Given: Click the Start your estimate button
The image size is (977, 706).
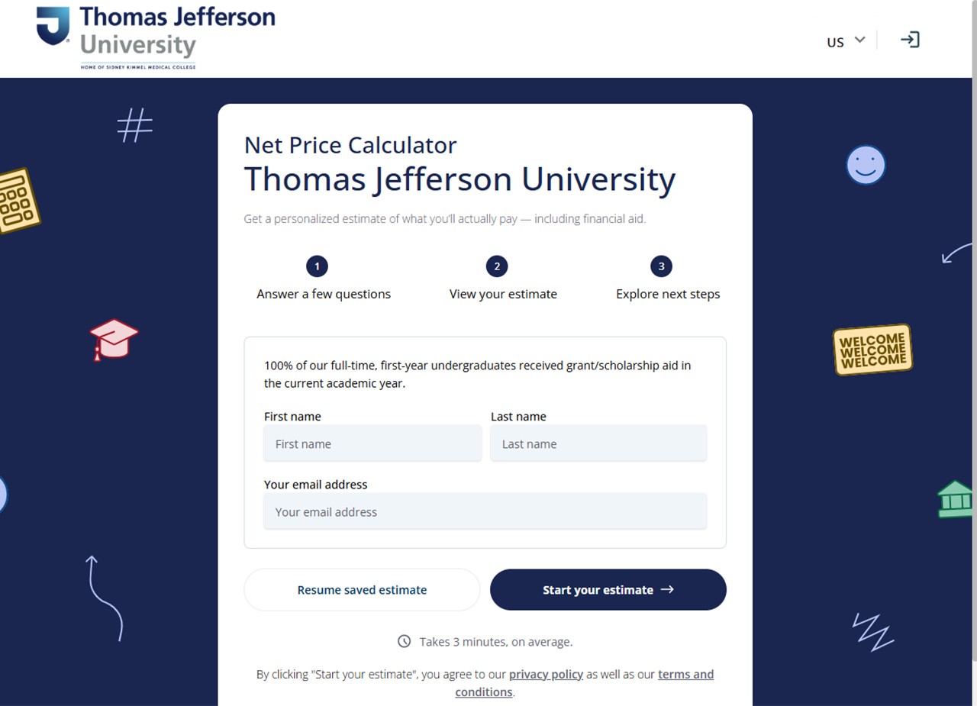Looking at the screenshot, I should [x=608, y=589].
